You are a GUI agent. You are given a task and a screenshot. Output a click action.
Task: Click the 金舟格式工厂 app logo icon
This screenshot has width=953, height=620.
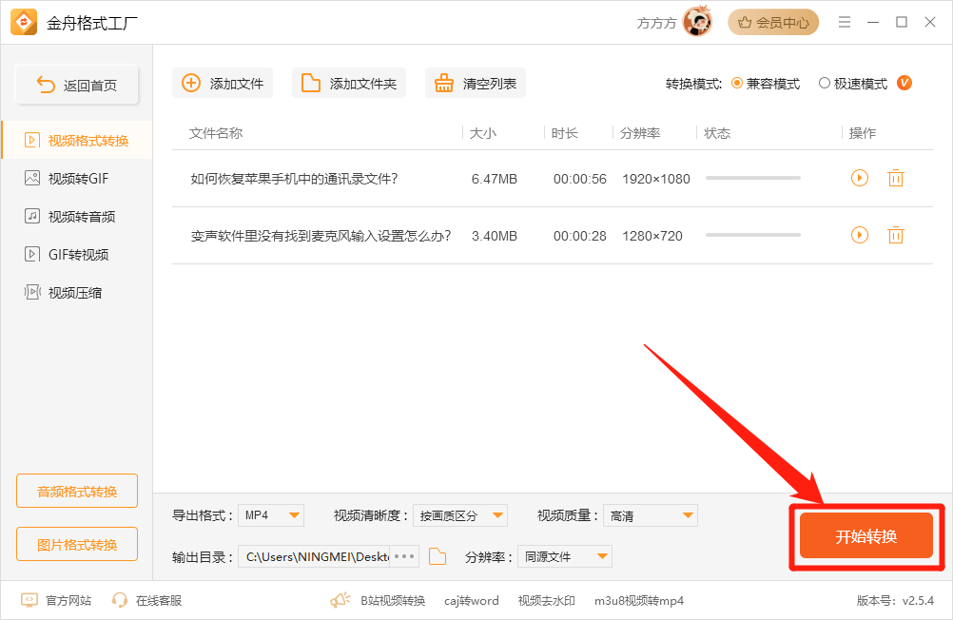(x=24, y=23)
